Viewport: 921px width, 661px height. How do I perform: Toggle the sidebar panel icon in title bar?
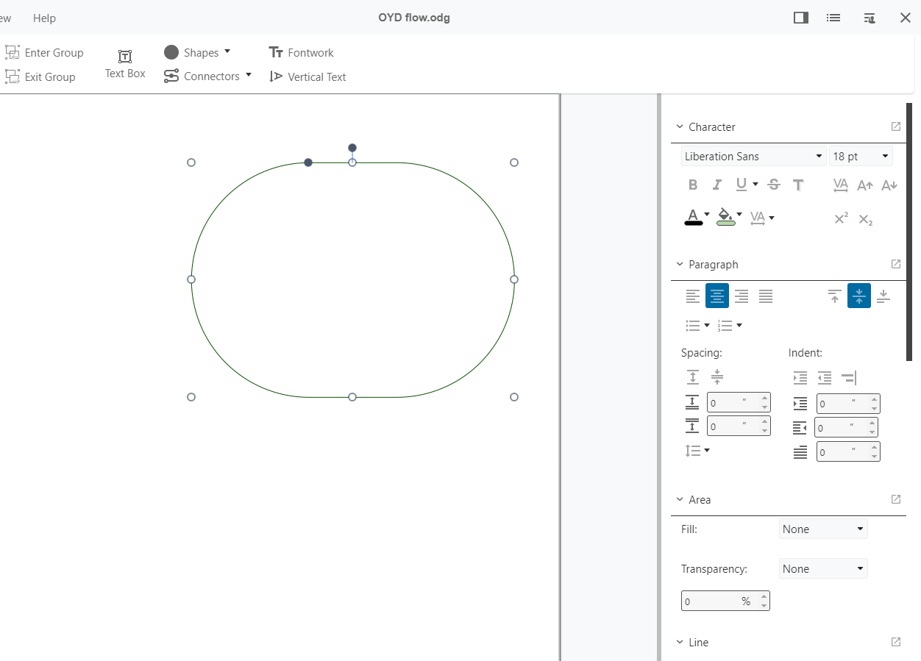(801, 18)
